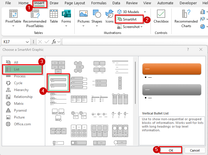Screen dimensions: 208x155
Task: Pick the narrow vertical three-box layout
Action: pos(120,83)
